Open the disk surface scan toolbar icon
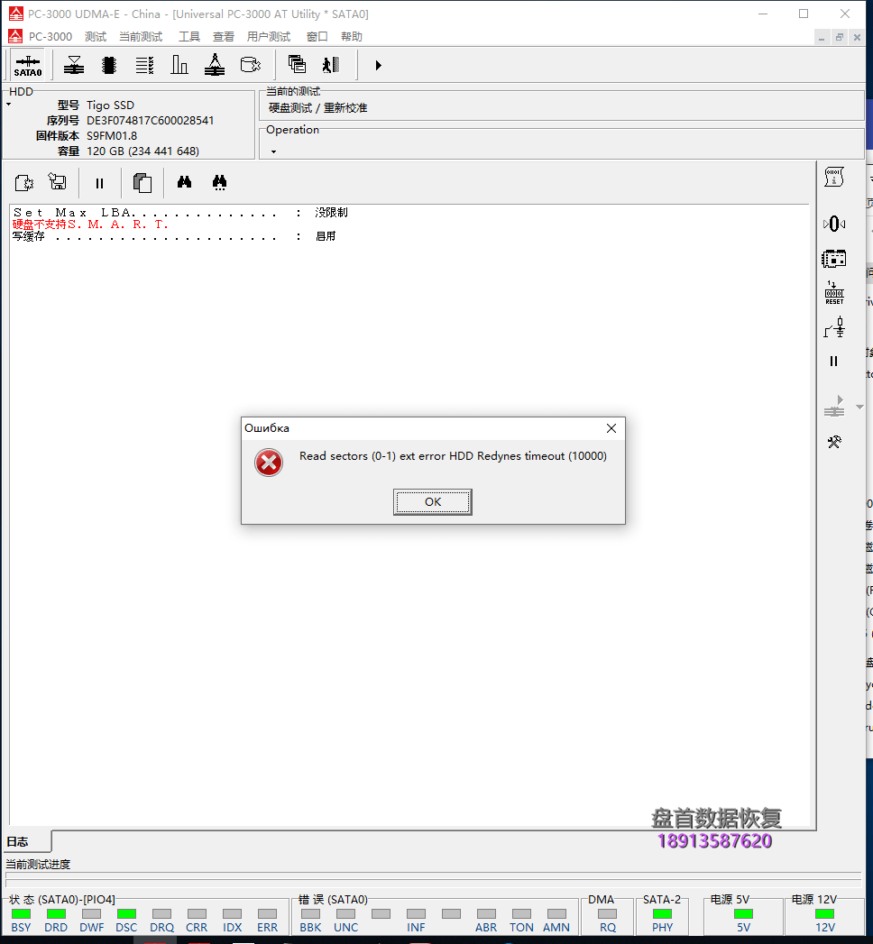The image size is (873, 944). tap(74, 65)
